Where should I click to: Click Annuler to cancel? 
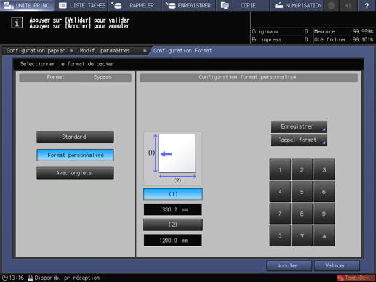[289, 266]
